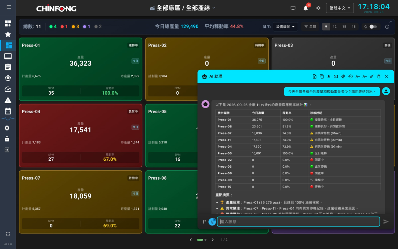Image resolution: width=398 pixels, height=249 pixels.
Task: Download the AI assistant conversation
Action: pos(329,76)
